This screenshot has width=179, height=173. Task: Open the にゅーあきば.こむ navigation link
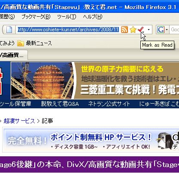[159, 104]
